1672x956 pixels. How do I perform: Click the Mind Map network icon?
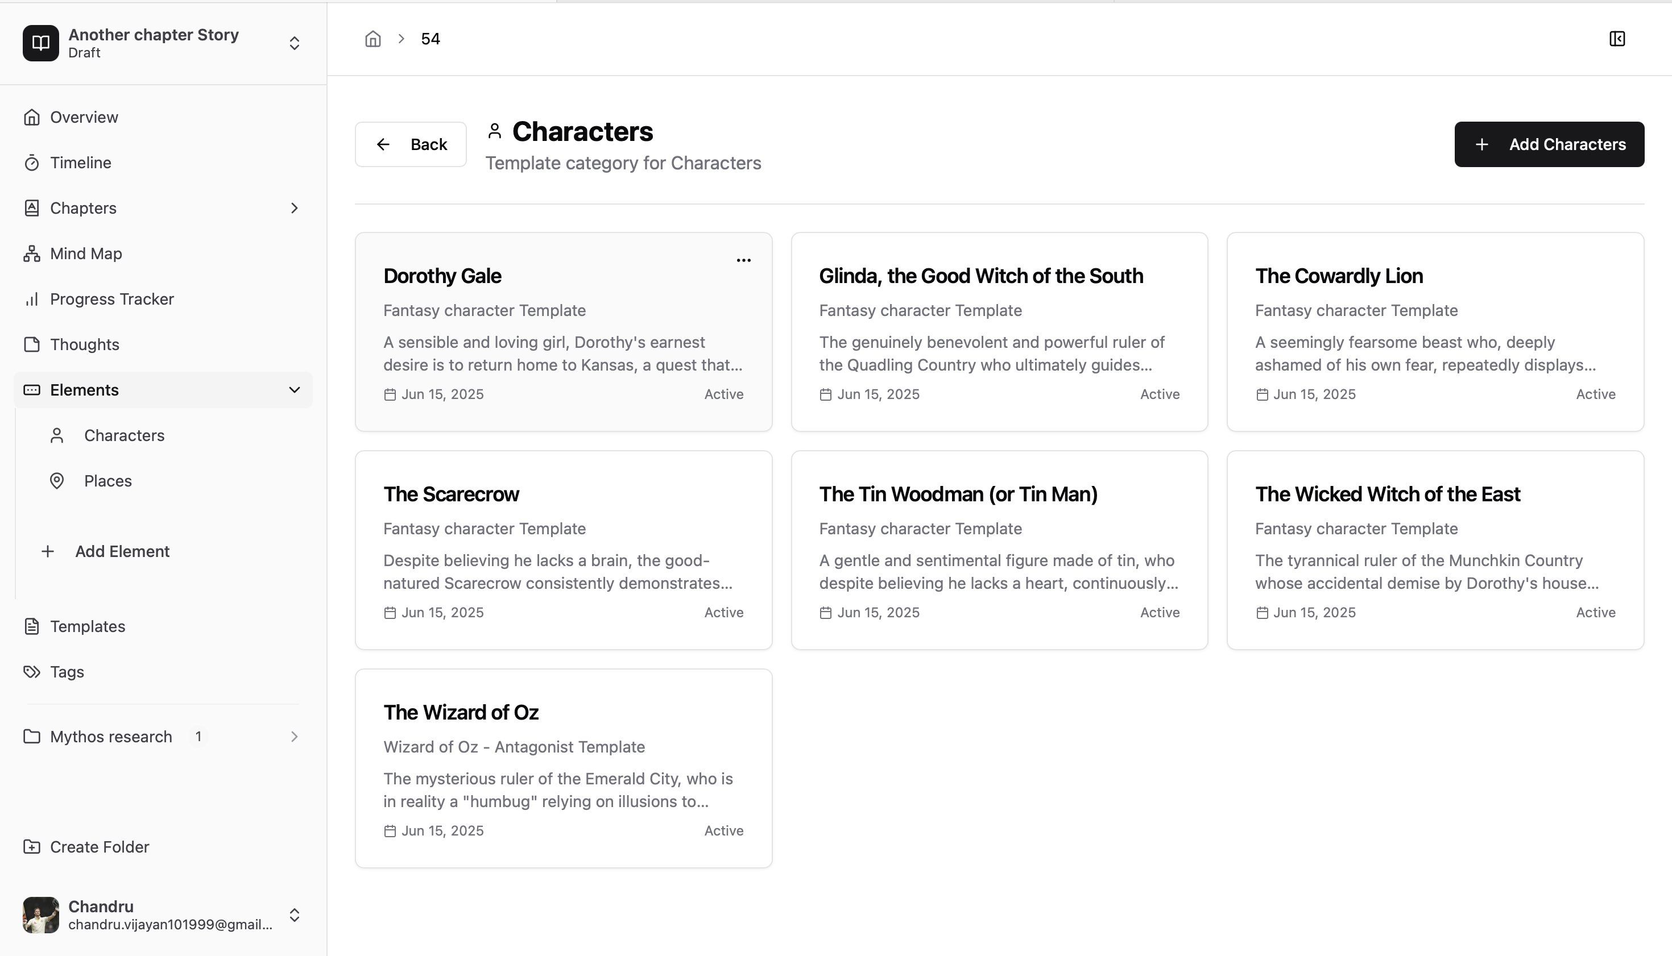pyautogui.click(x=31, y=253)
